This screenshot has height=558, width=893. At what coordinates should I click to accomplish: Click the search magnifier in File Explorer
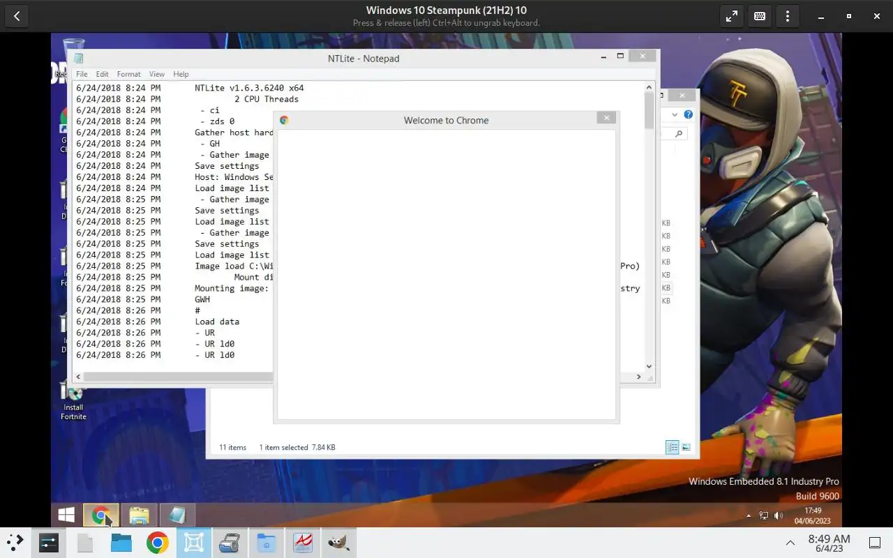(x=679, y=133)
